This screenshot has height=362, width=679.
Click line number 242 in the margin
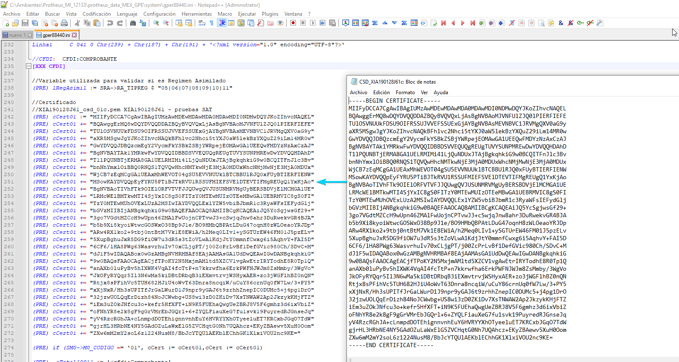click(9, 117)
